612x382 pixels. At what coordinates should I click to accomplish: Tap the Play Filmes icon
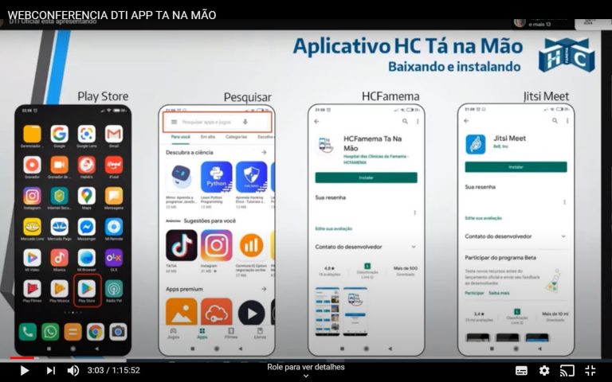[32, 288]
